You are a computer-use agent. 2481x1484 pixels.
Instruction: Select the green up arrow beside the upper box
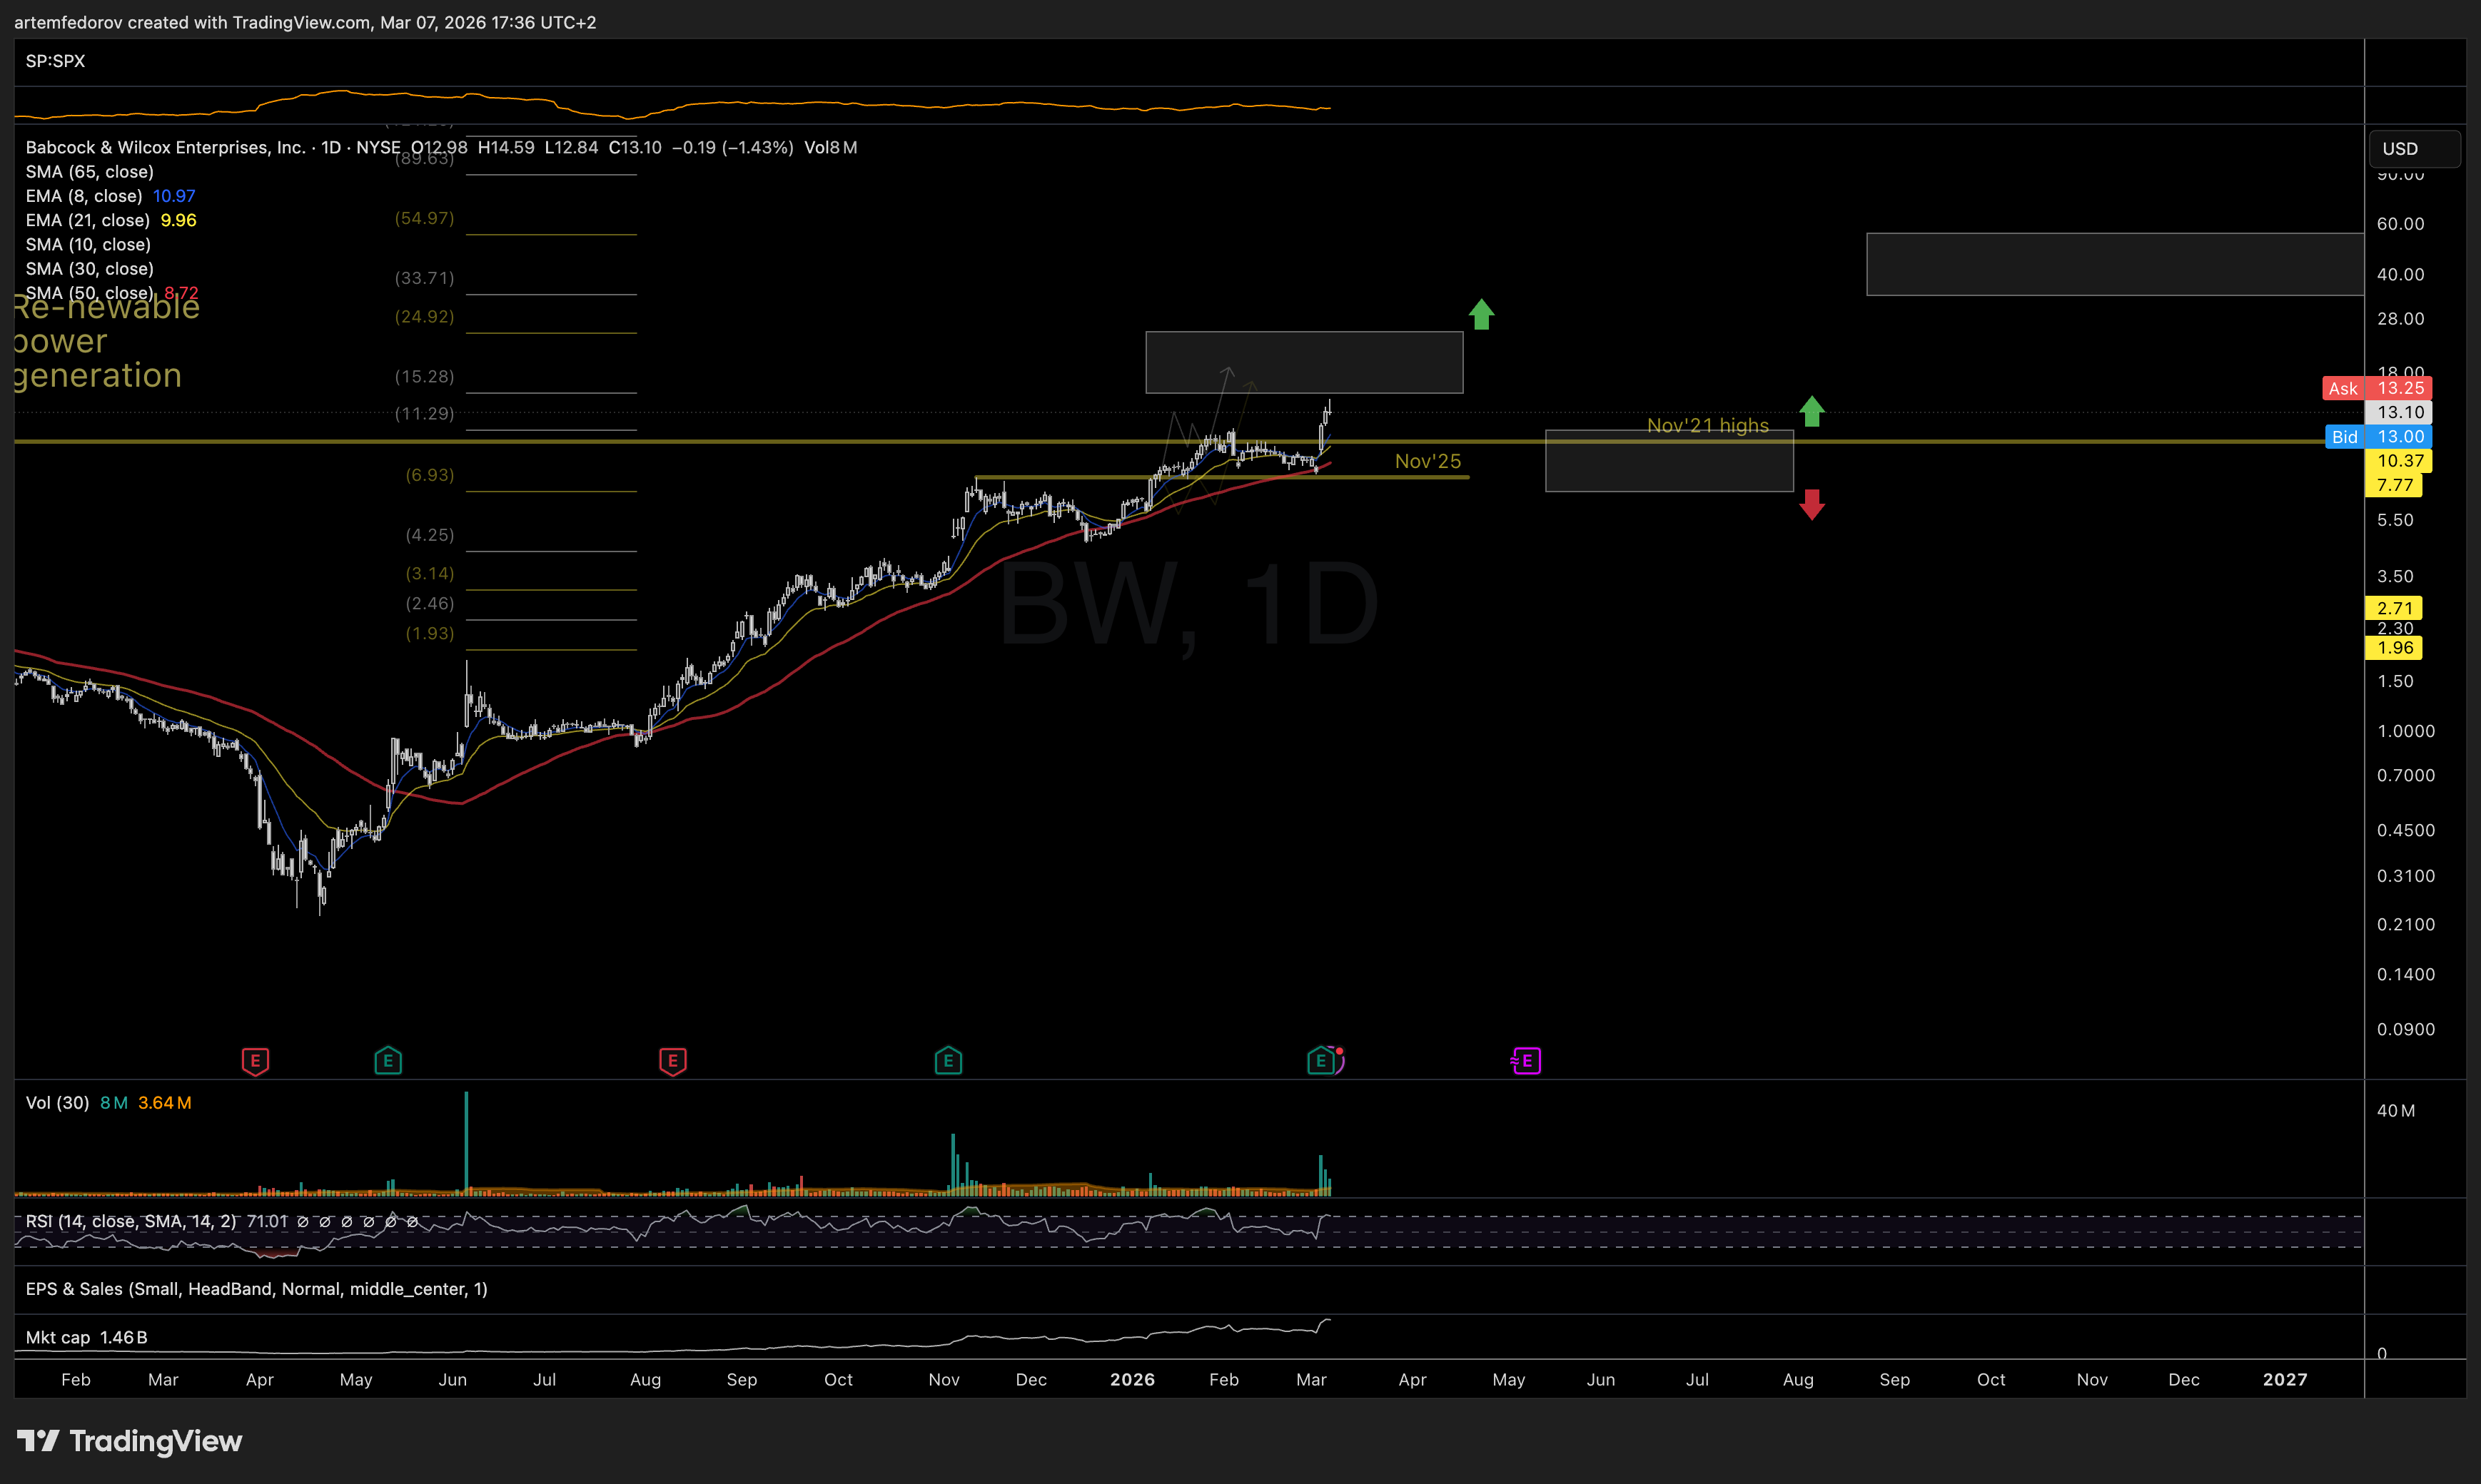[1482, 315]
